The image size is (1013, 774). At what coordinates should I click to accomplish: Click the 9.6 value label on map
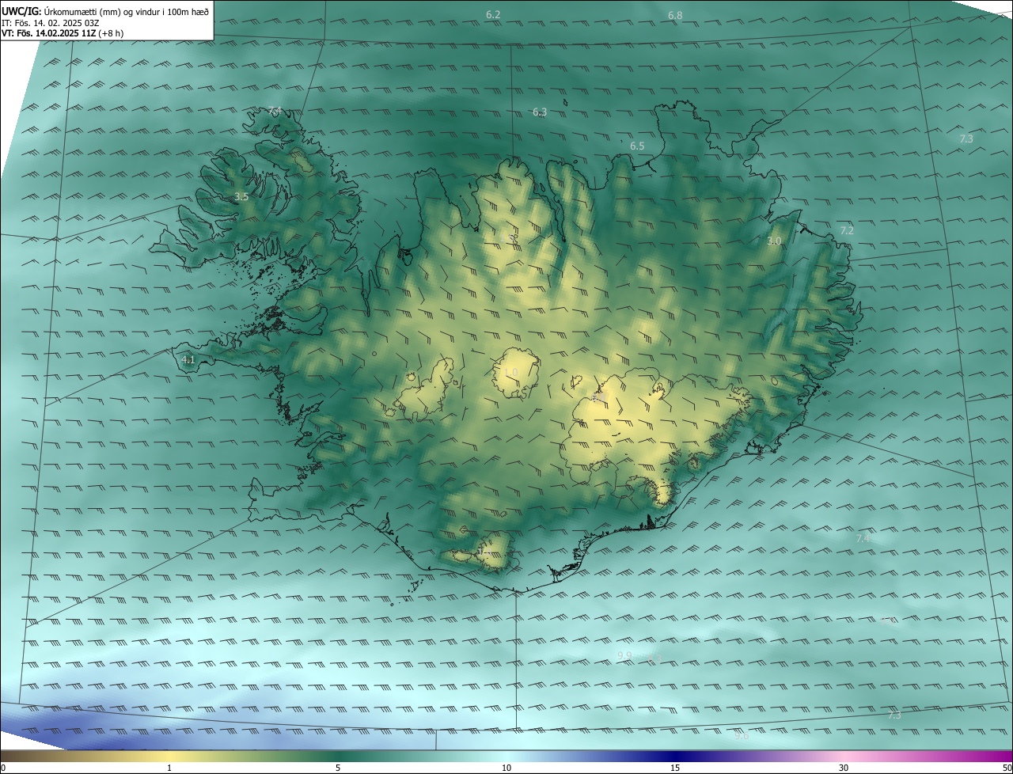[x=742, y=736]
